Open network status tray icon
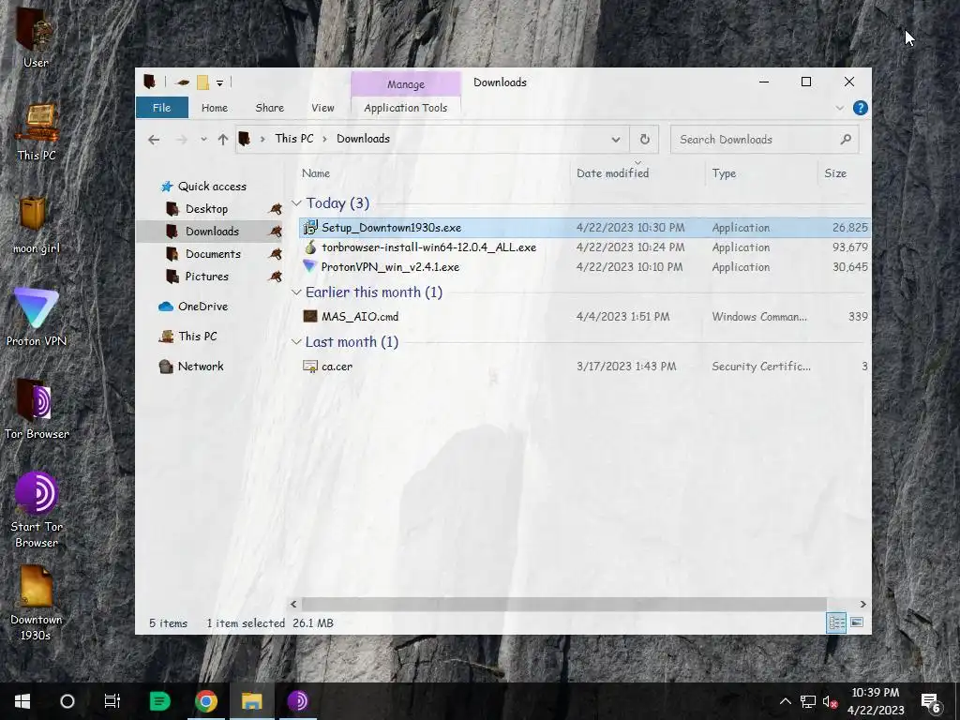 [807, 701]
